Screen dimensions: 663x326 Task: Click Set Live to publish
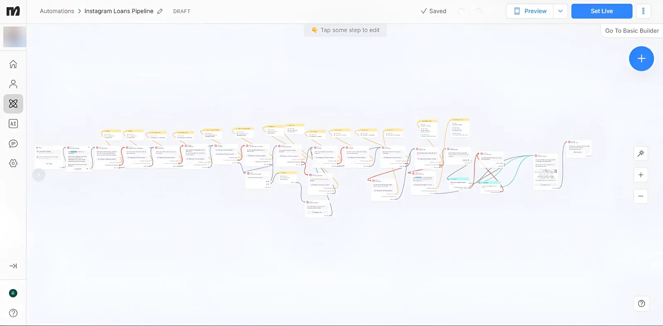click(x=602, y=11)
